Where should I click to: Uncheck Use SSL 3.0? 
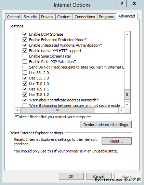25,78
